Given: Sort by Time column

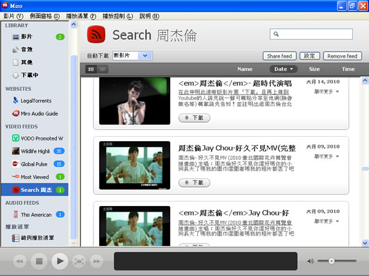Looking at the screenshot, I should click(x=348, y=69).
